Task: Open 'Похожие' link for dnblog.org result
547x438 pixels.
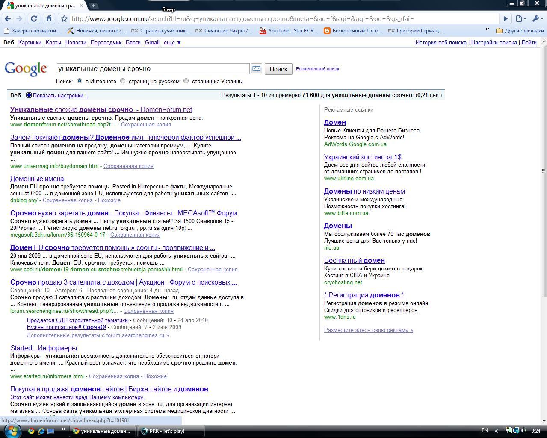Action: (x=109, y=200)
